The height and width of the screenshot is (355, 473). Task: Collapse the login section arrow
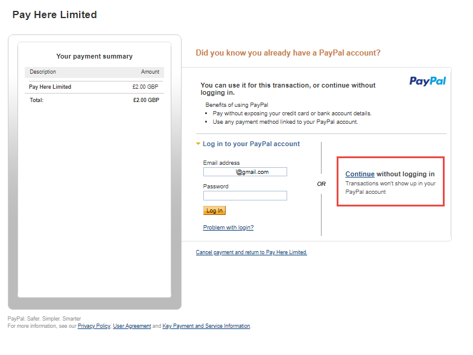(x=198, y=144)
